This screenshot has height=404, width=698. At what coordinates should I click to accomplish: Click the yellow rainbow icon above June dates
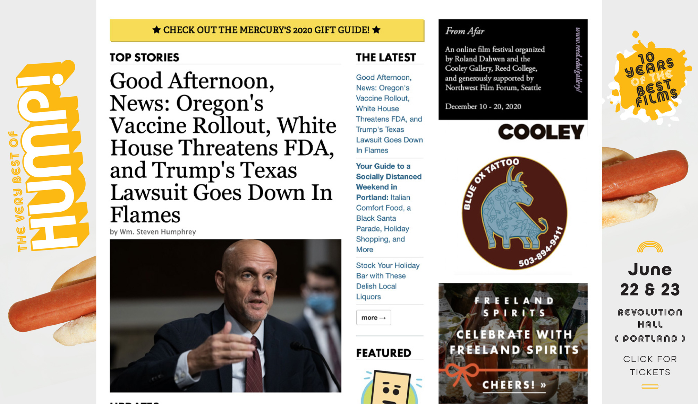tap(650, 247)
